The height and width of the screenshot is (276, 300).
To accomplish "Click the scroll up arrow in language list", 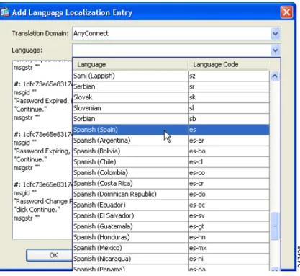I will [x=275, y=76].
